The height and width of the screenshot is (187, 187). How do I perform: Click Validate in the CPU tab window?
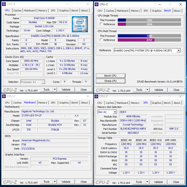point(66,90)
